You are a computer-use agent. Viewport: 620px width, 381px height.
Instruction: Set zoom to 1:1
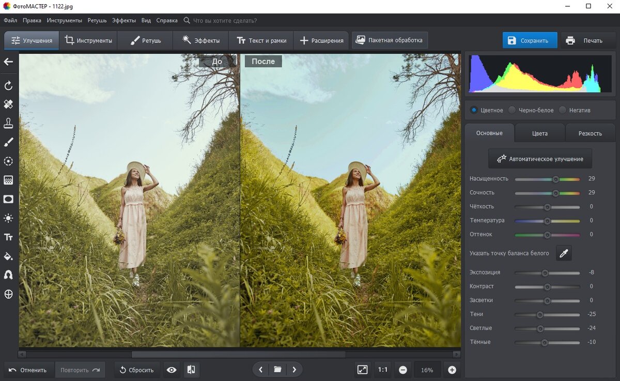(x=383, y=370)
